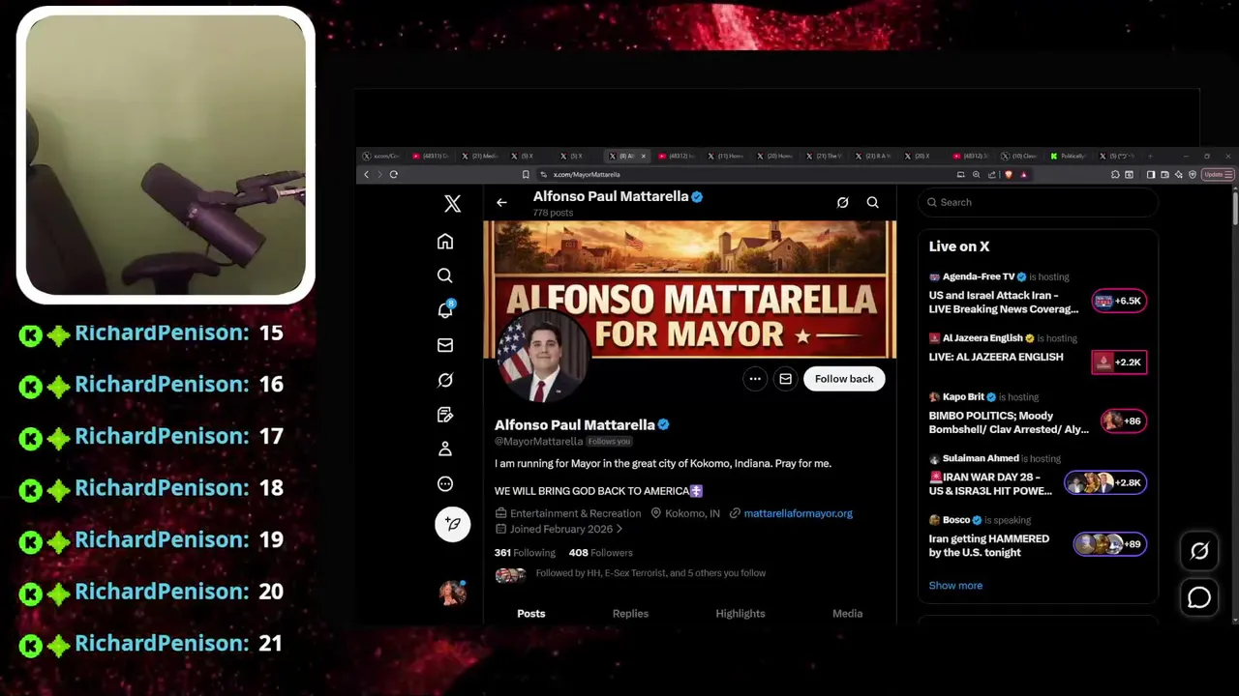
Task: Click the compose-note icon below sidebar Grok
Action: tap(445, 415)
